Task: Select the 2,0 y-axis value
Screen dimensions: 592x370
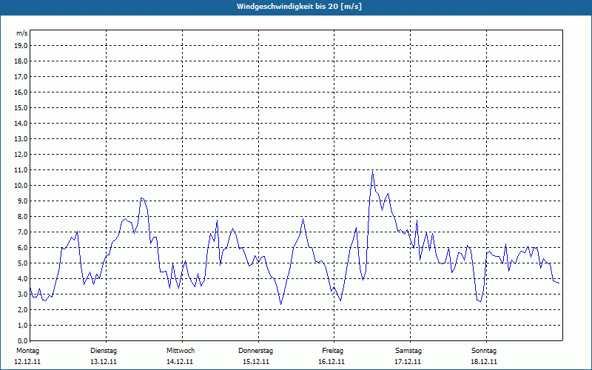Action: (x=23, y=310)
